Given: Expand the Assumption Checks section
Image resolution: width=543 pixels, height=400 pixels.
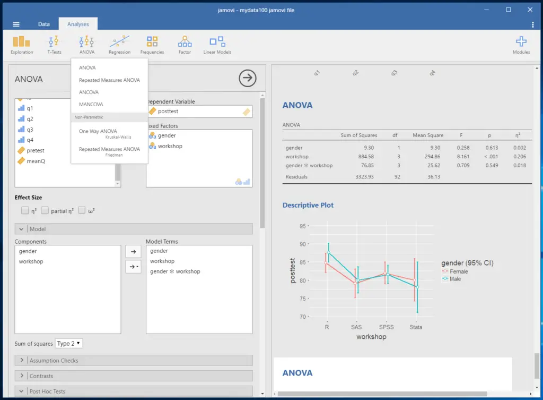Looking at the screenshot, I should 134,361.
